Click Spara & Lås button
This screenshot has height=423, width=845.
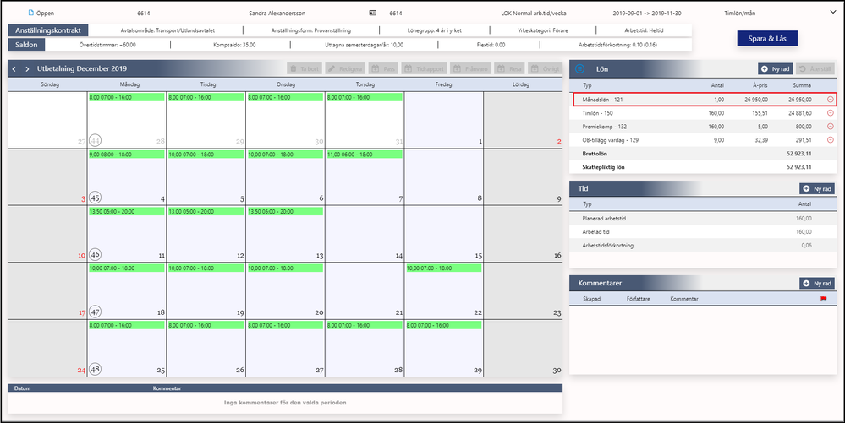point(767,39)
